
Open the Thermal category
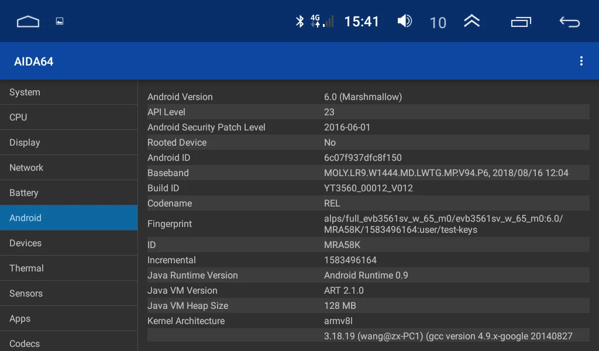point(69,268)
